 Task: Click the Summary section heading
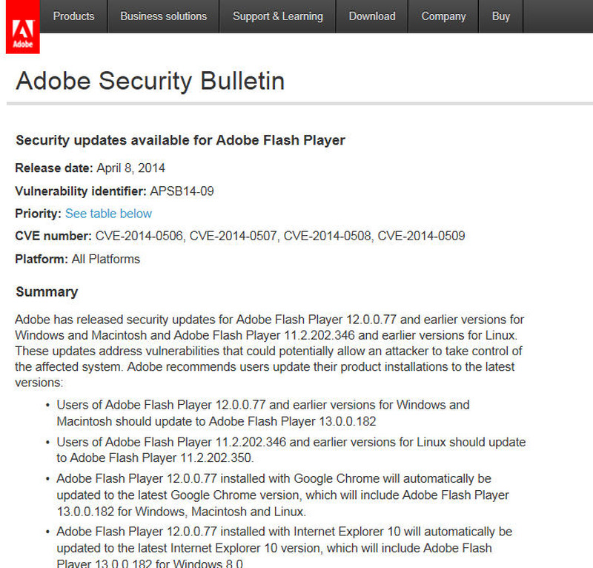coord(47,292)
